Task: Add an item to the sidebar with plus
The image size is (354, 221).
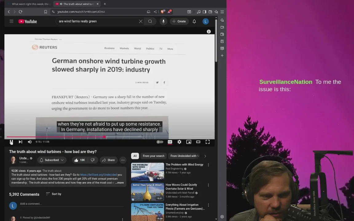Action: coord(222,56)
